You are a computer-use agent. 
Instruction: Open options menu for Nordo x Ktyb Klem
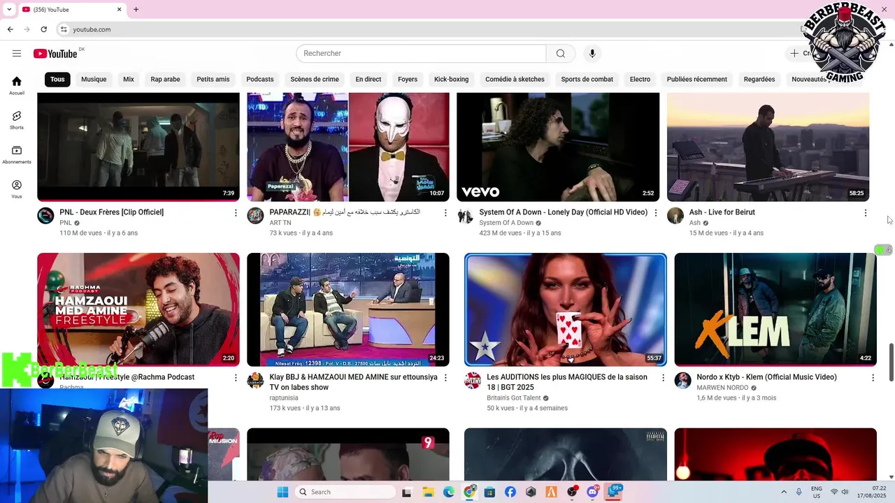pyautogui.click(x=873, y=378)
